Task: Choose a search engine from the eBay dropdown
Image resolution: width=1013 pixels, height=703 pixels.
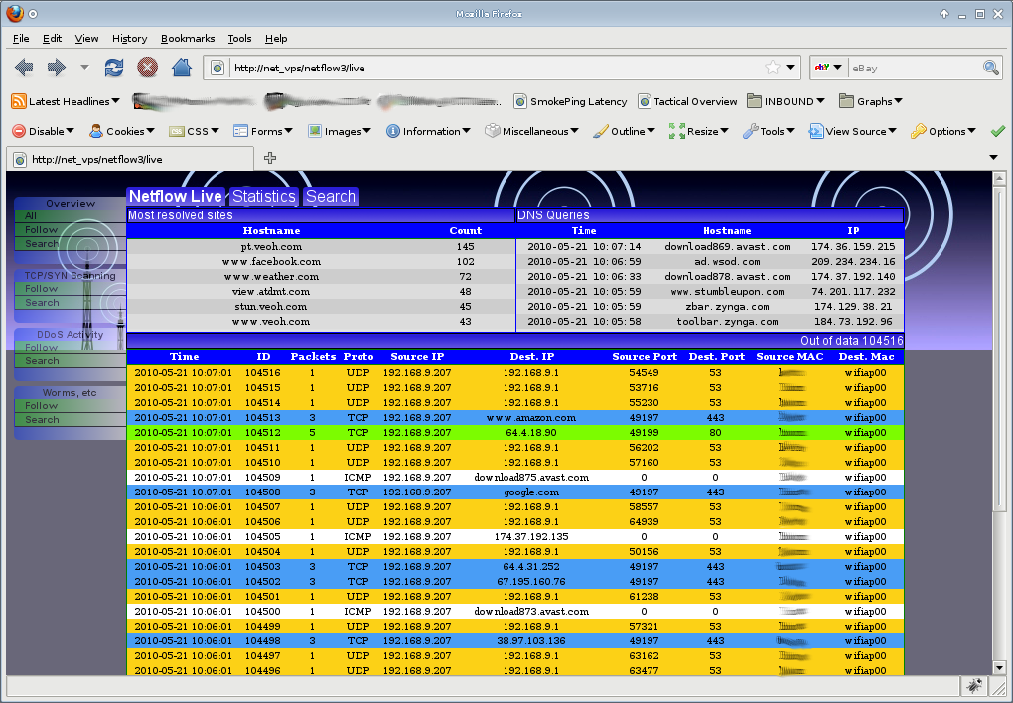Action: point(829,68)
